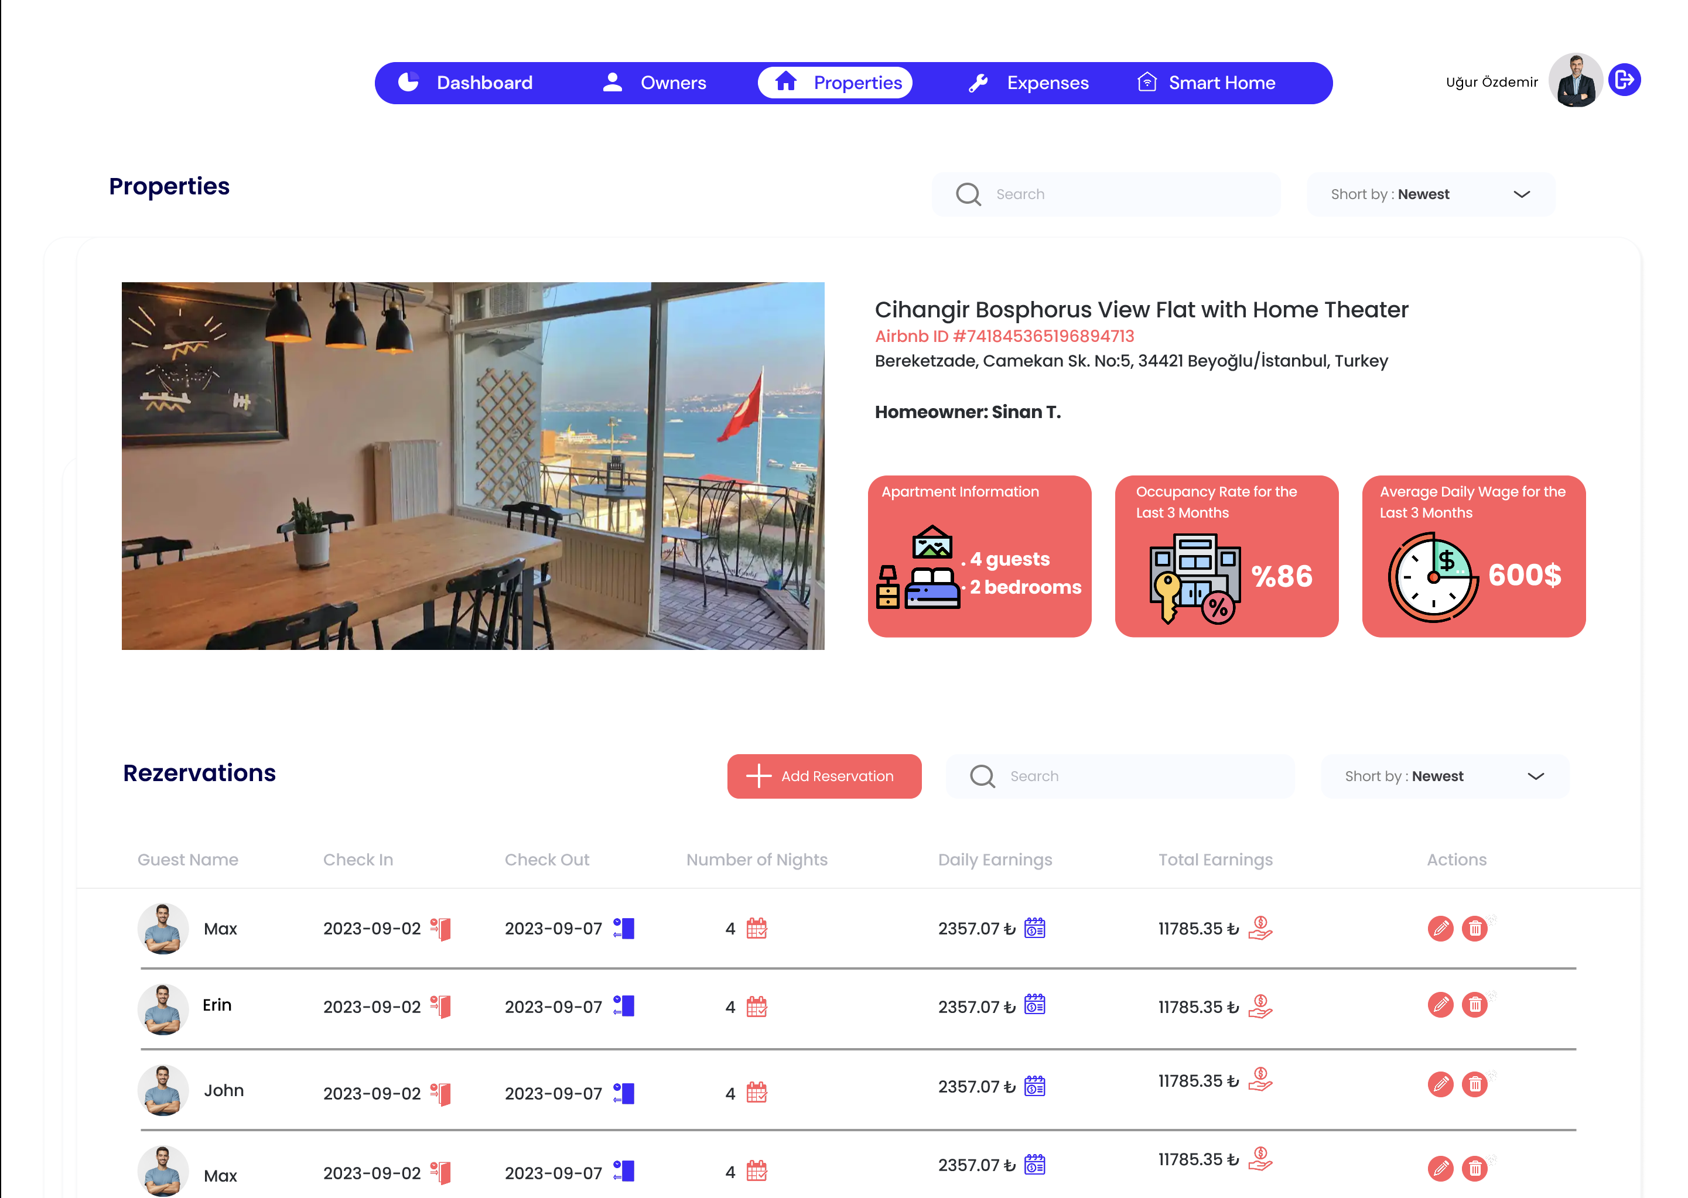Image resolution: width=1688 pixels, height=1198 pixels.
Task: Click the Homeowner: Sinan T. text
Action: click(x=967, y=412)
